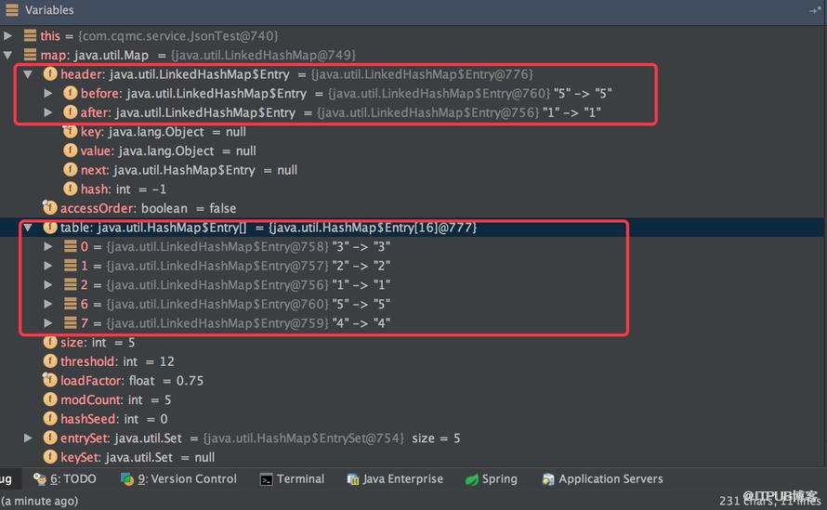This screenshot has width=827, height=510.
Task: Click the entrySet field icon
Action: point(50,438)
